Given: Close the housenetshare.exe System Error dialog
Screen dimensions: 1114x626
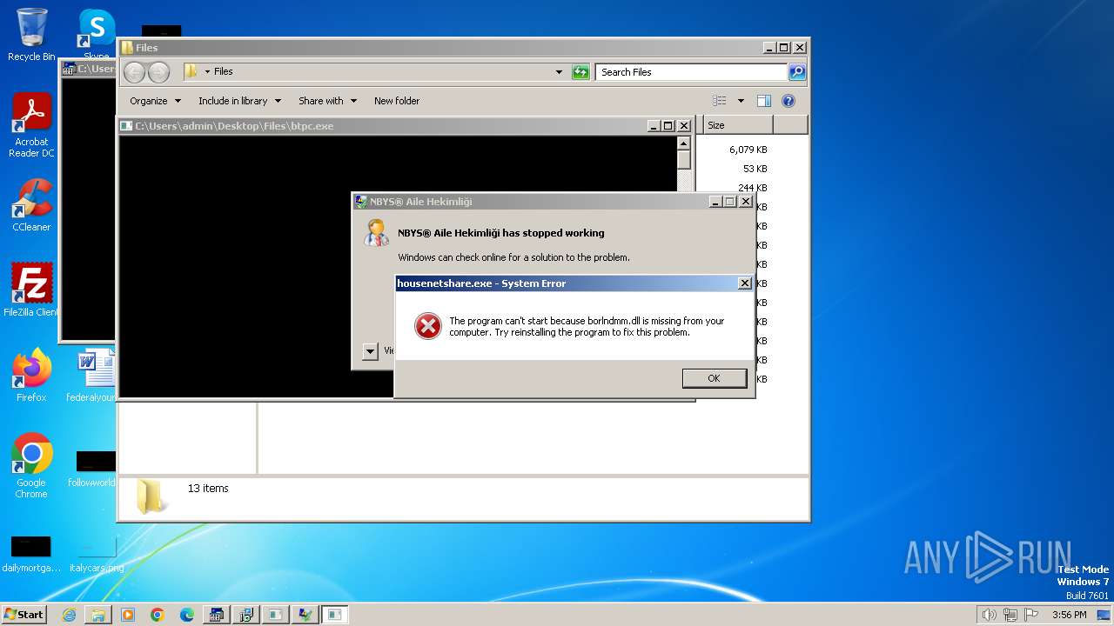Looking at the screenshot, I should pos(745,283).
